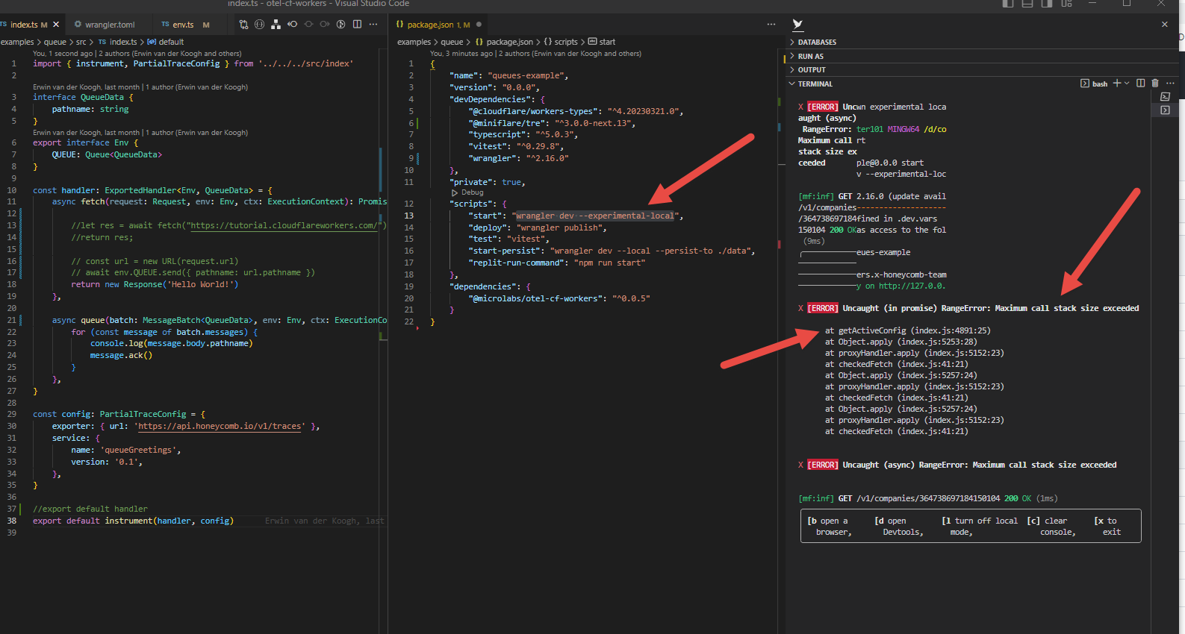Click '[x to exit' terminal shortcut

click(x=1107, y=527)
